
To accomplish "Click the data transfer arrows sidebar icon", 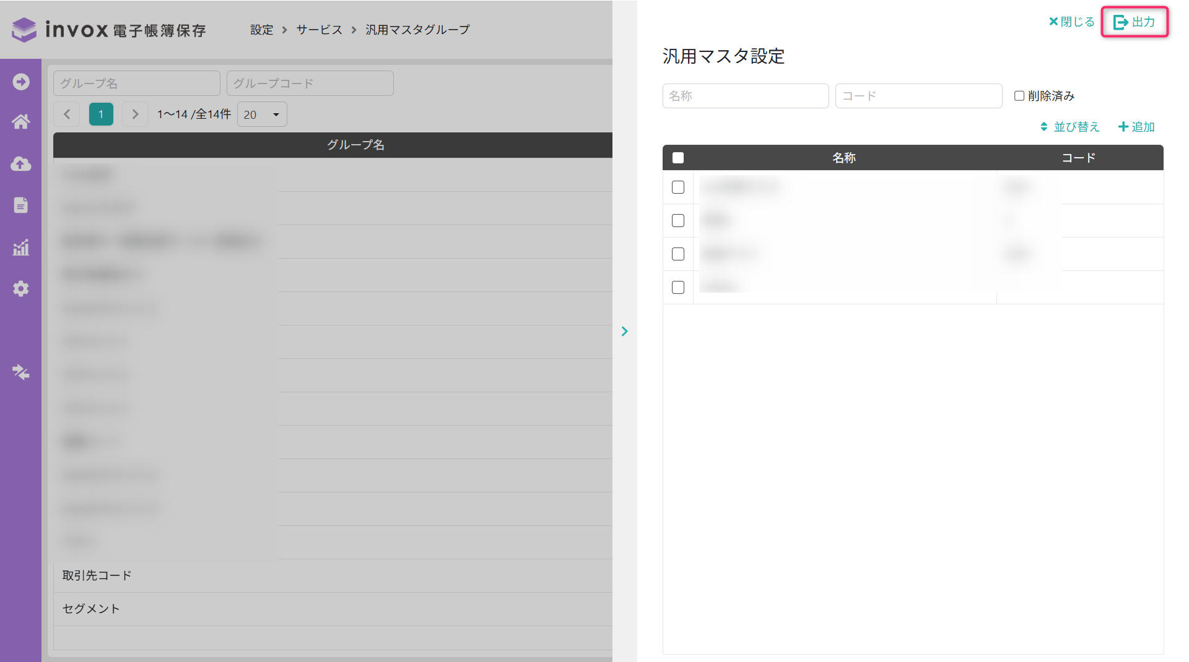I will 21,372.
